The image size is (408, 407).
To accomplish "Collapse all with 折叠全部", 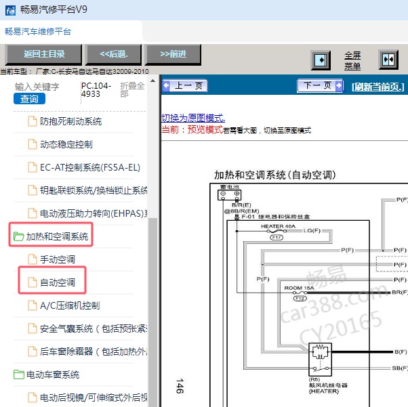I will tap(132, 89).
